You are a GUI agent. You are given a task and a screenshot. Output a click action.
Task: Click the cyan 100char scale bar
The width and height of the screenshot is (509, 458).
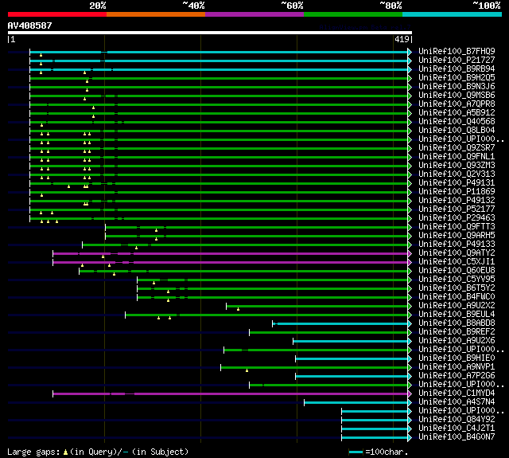pyautogui.click(x=356, y=452)
